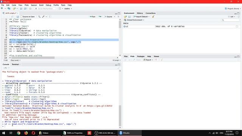Open the Session menu
Screen dimensions: 242x136
[x=34, y=5]
